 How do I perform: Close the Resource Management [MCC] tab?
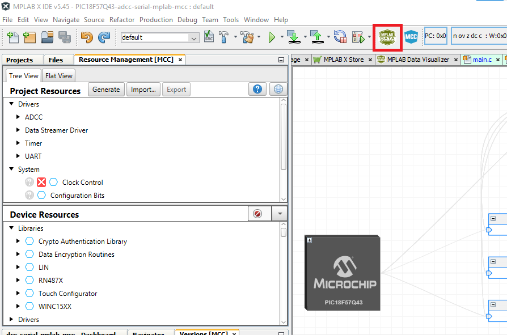click(x=180, y=60)
